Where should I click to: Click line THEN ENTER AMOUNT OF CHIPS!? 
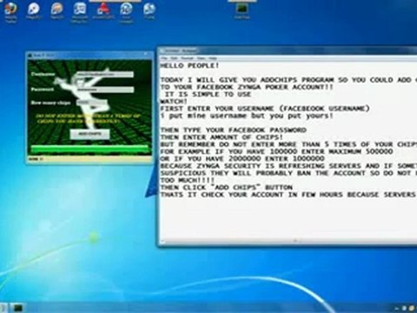[222, 137]
